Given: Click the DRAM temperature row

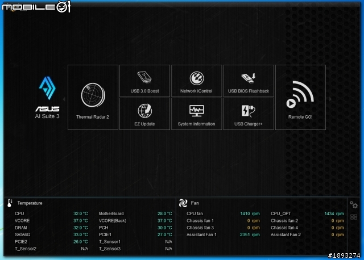Looking at the screenshot, I should click(51, 228).
